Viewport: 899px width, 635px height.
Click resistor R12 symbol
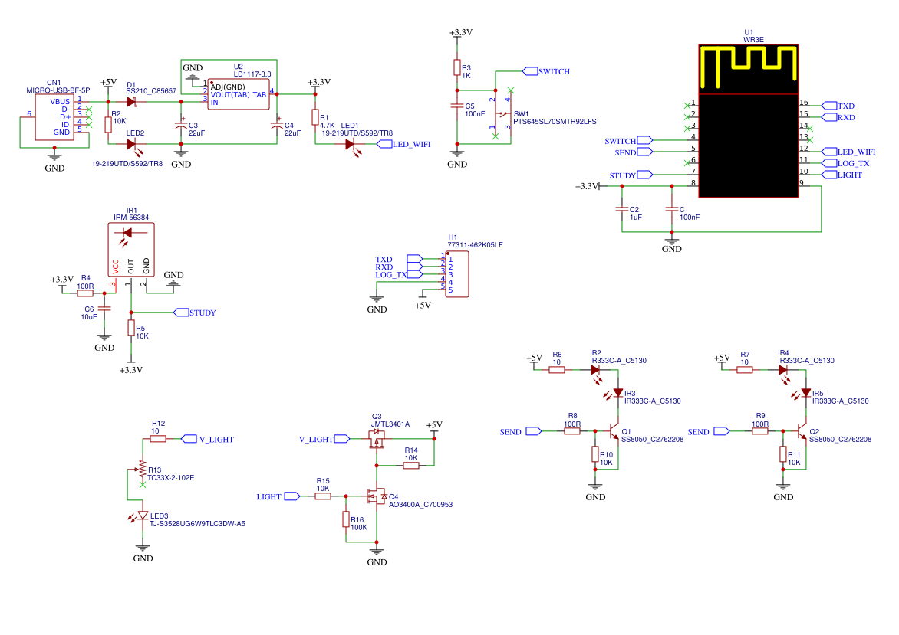coord(158,439)
